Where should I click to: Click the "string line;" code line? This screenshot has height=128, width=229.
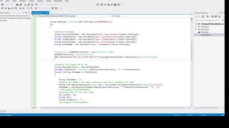tap(65, 97)
